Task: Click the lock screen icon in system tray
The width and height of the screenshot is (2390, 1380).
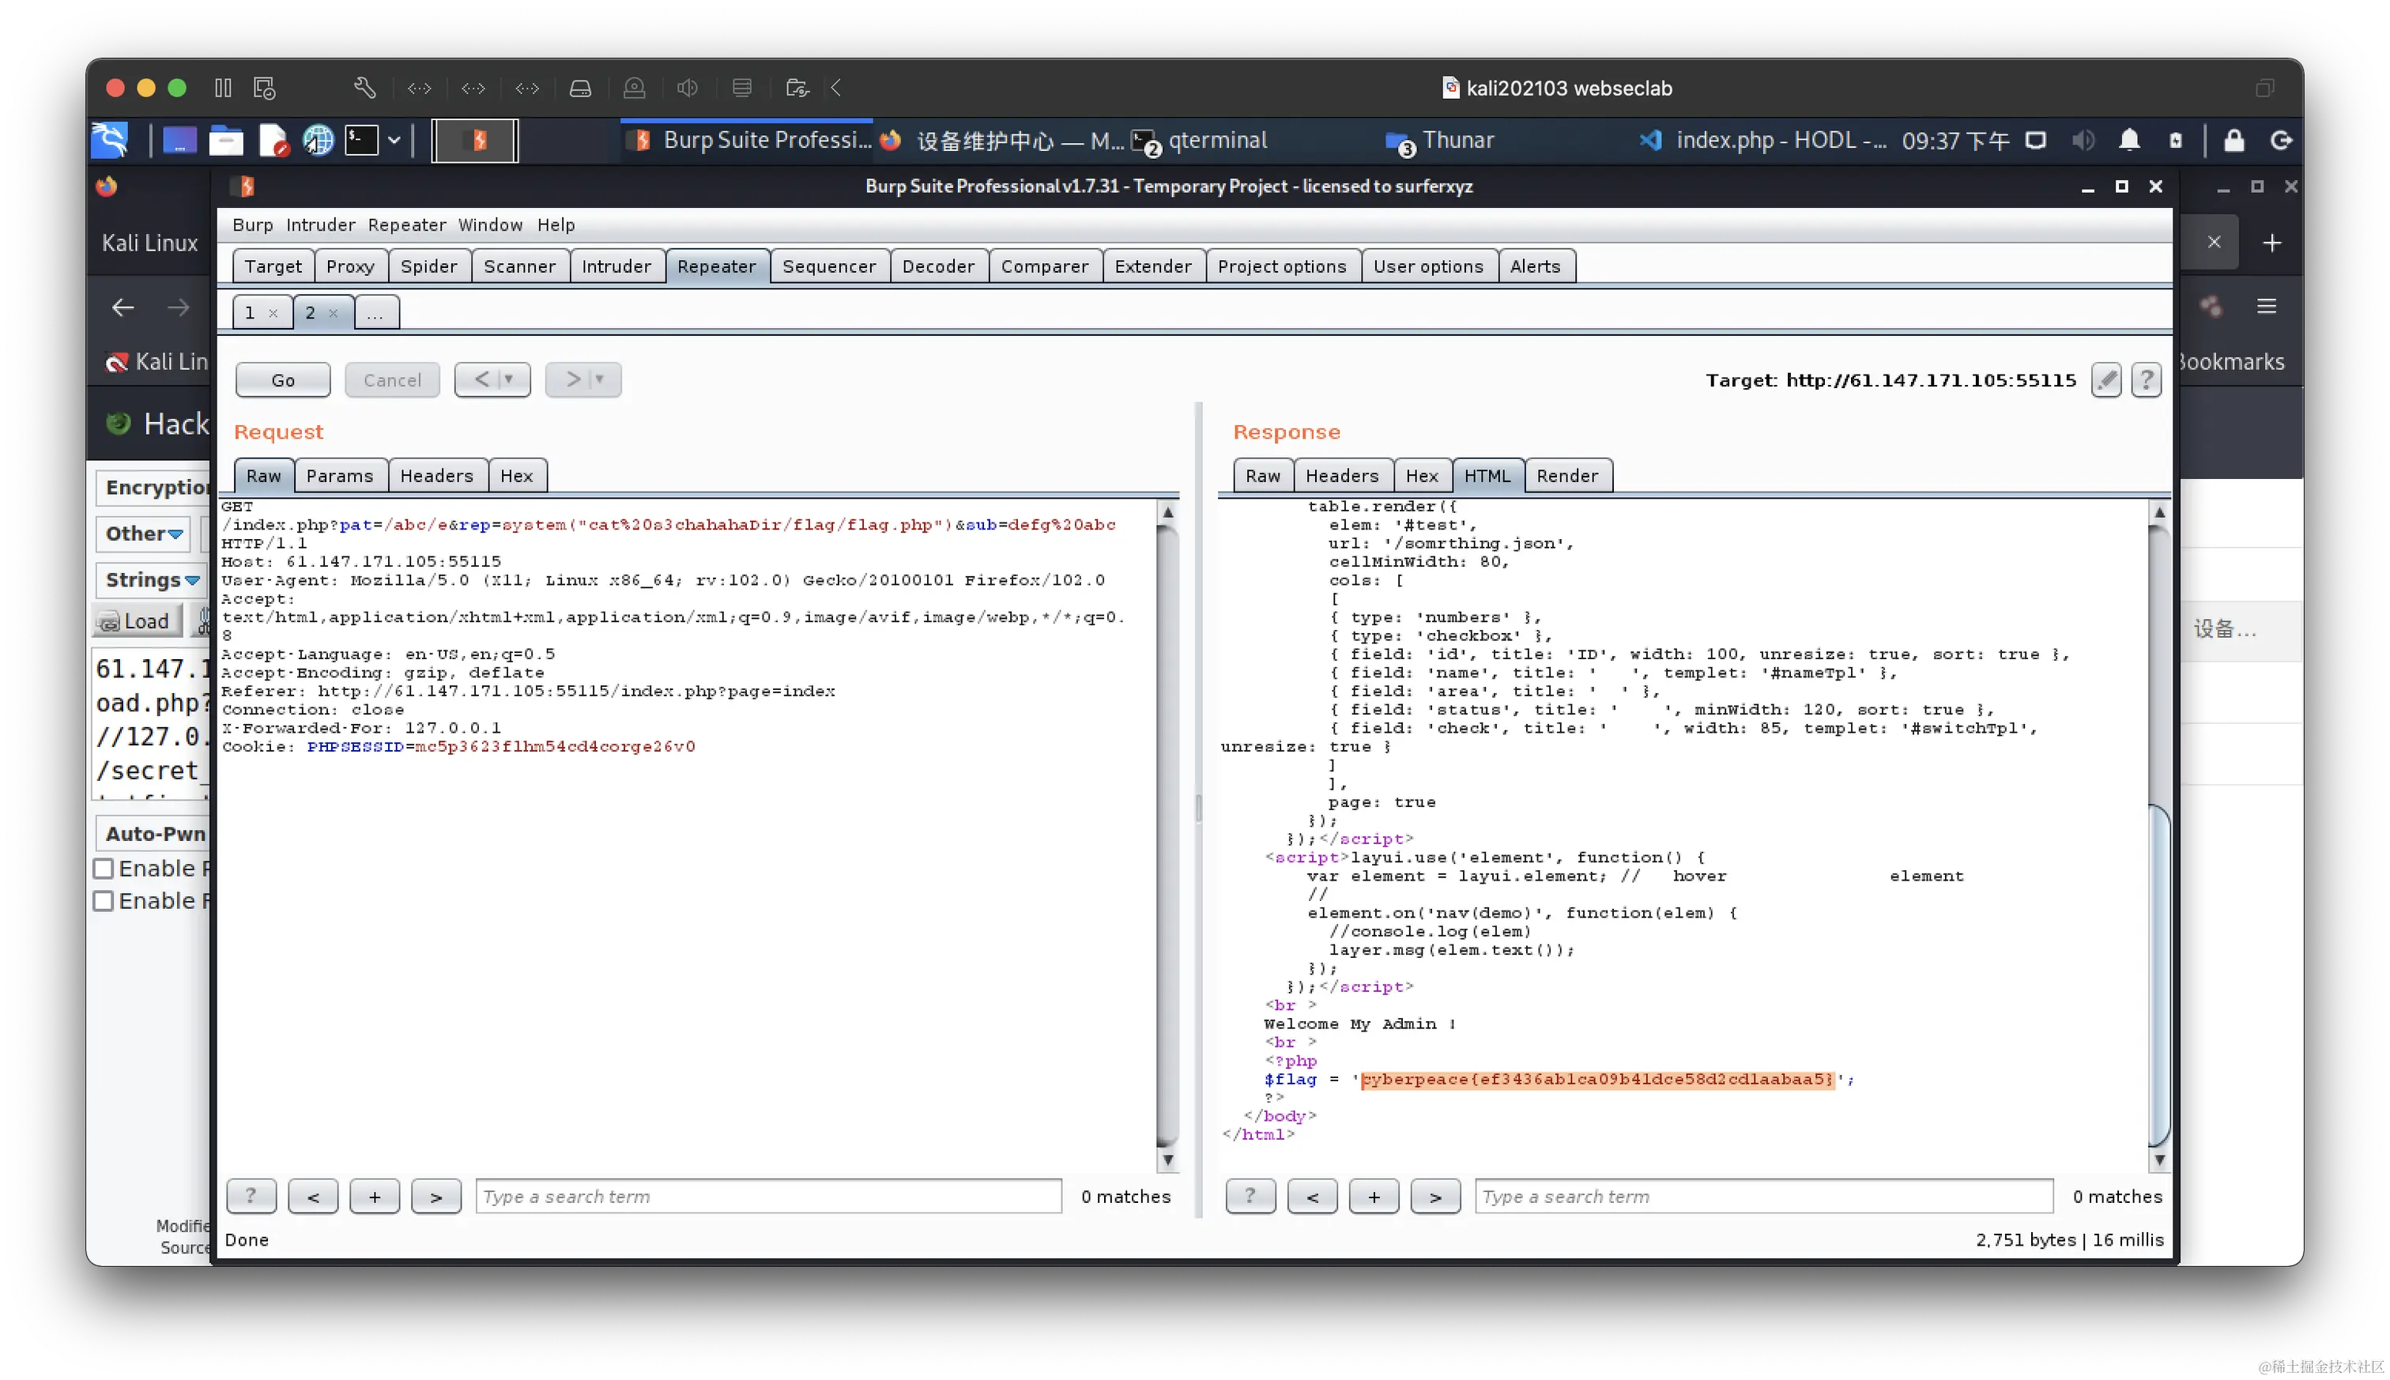Action: [2234, 140]
